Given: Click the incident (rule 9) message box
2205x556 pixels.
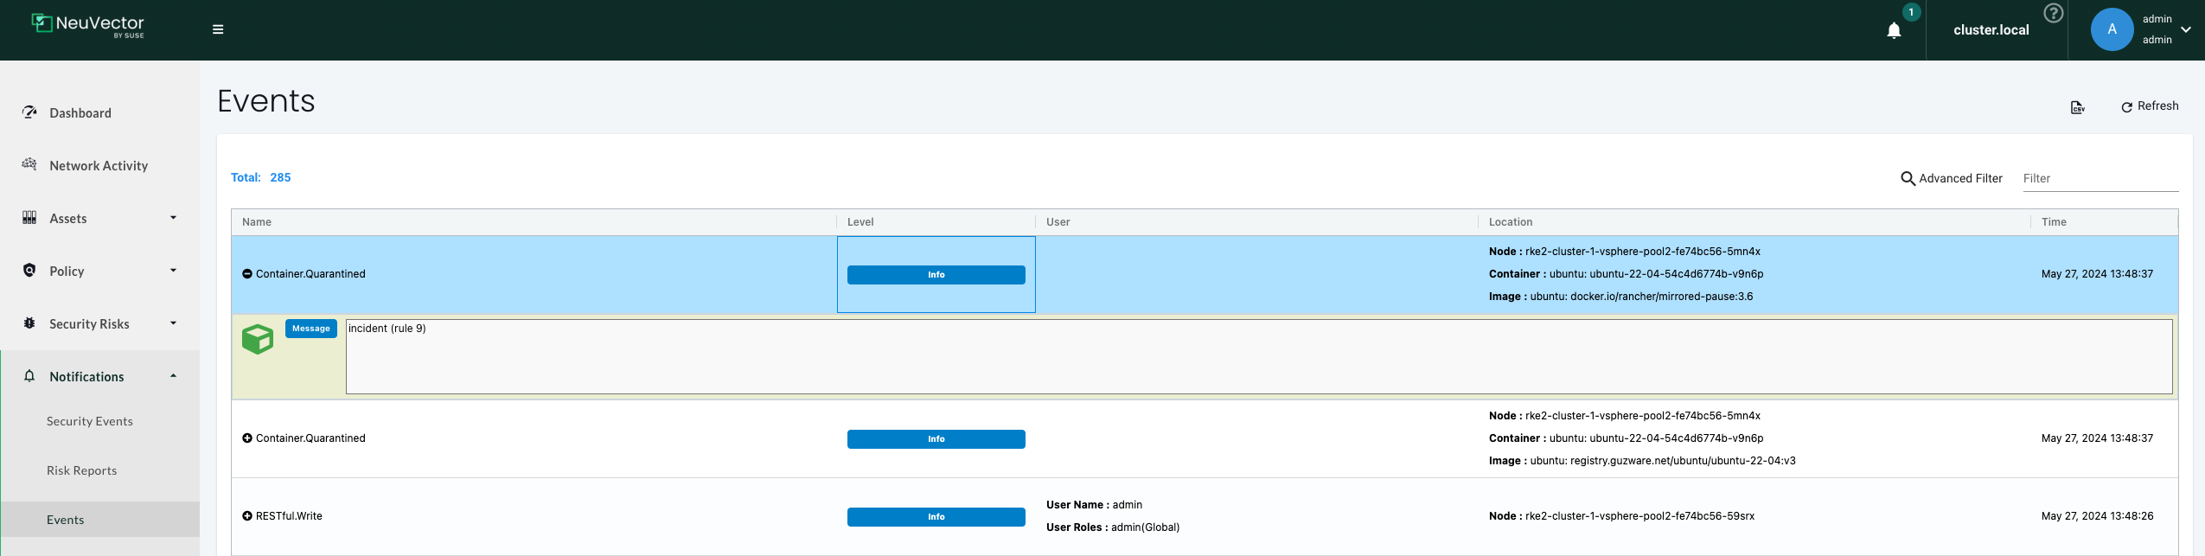Looking at the screenshot, I should point(1259,356).
